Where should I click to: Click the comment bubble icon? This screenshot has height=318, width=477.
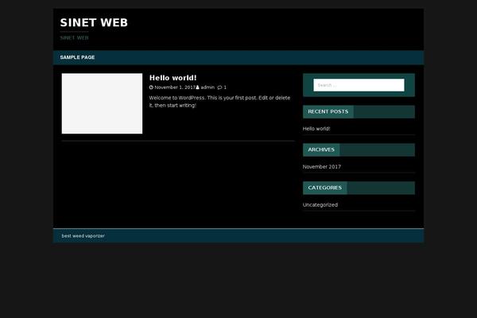click(x=219, y=87)
